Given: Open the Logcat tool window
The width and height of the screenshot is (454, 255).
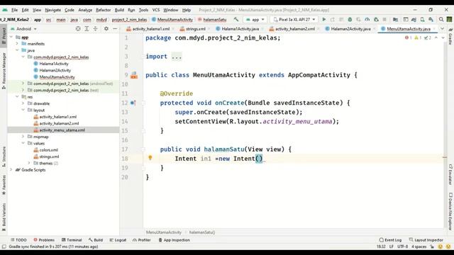Looking at the screenshot, I should 118,240.
